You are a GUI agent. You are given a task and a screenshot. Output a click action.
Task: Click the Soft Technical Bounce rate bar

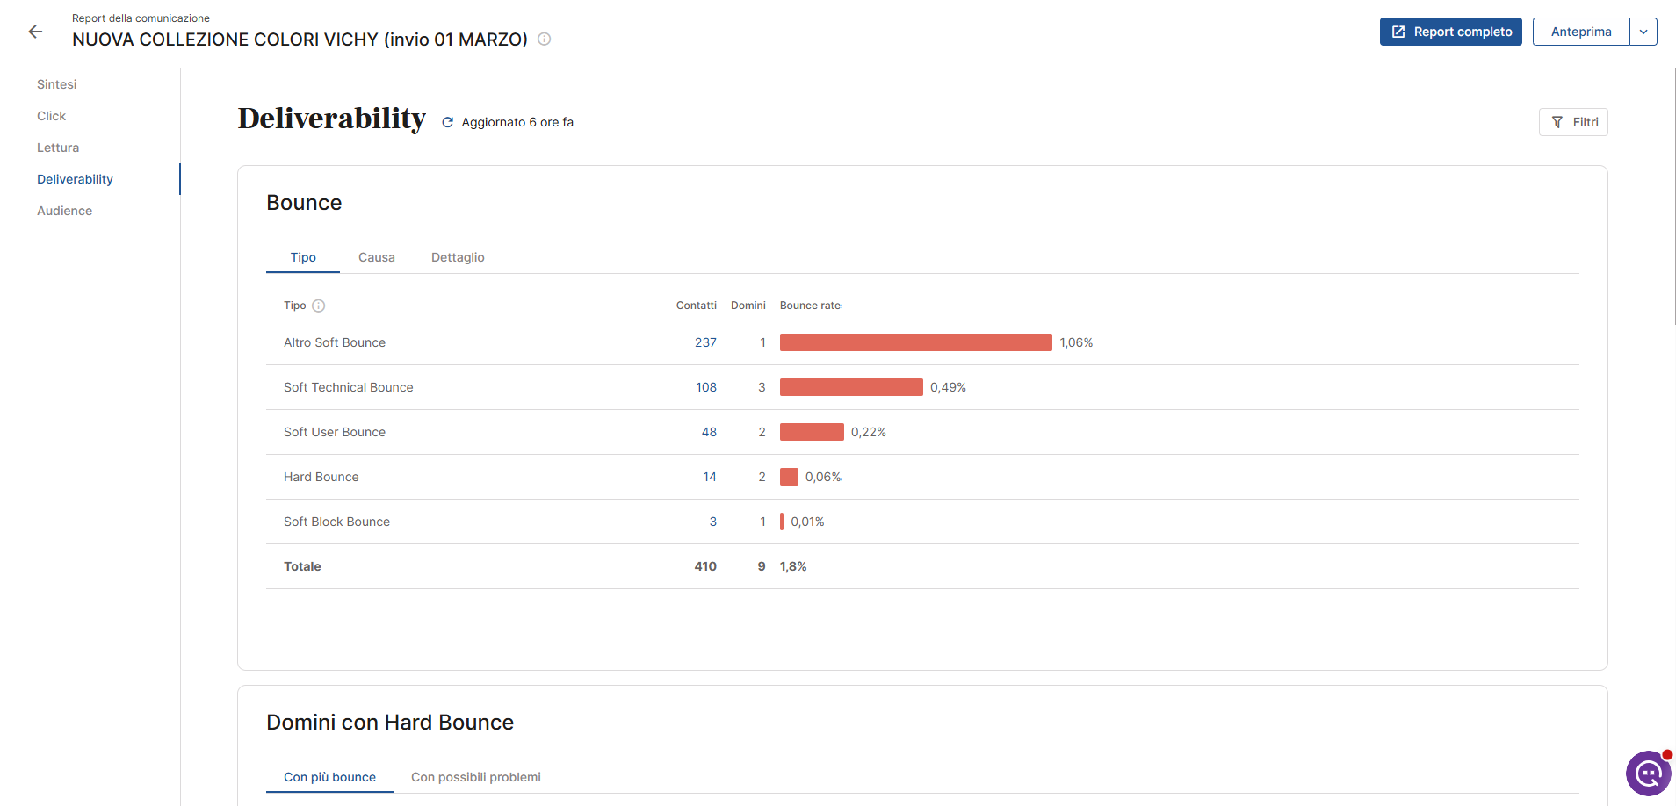851,387
